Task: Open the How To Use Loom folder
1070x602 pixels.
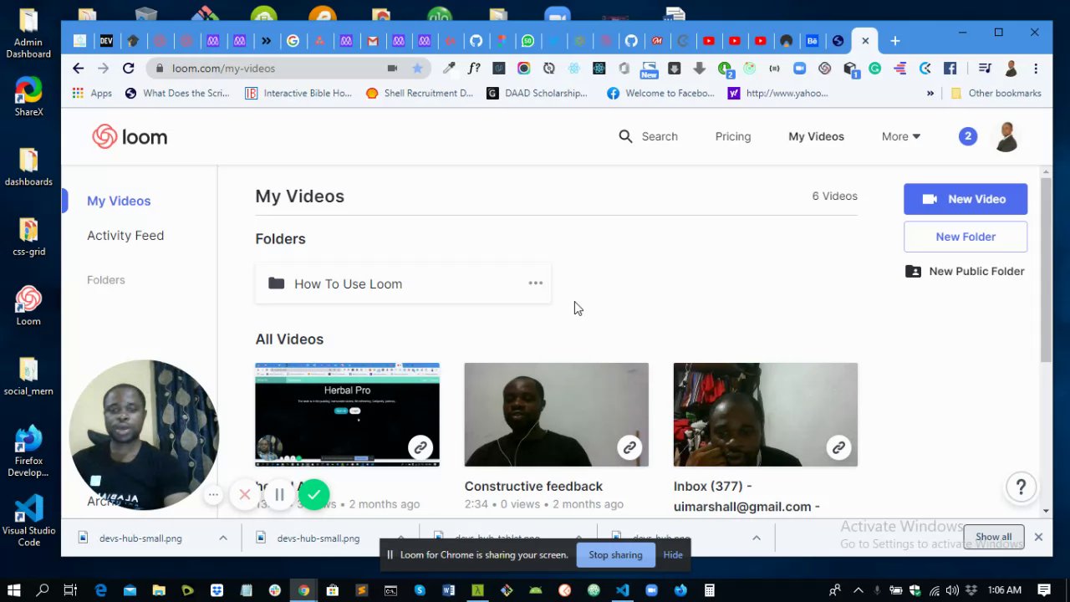Action: [x=403, y=283]
